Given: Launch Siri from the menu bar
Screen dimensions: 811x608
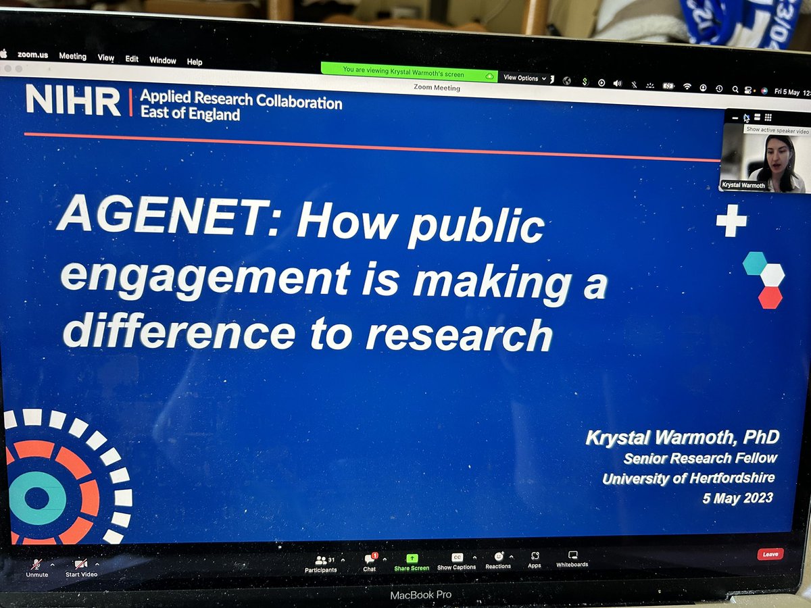Looking at the screenshot, I should click(x=764, y=91).
